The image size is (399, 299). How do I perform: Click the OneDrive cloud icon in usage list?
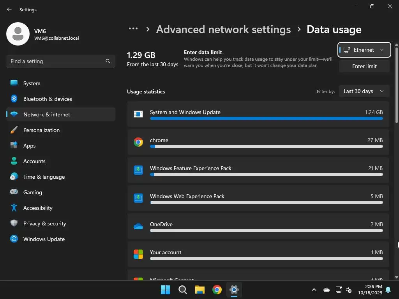tap(138, 226)
